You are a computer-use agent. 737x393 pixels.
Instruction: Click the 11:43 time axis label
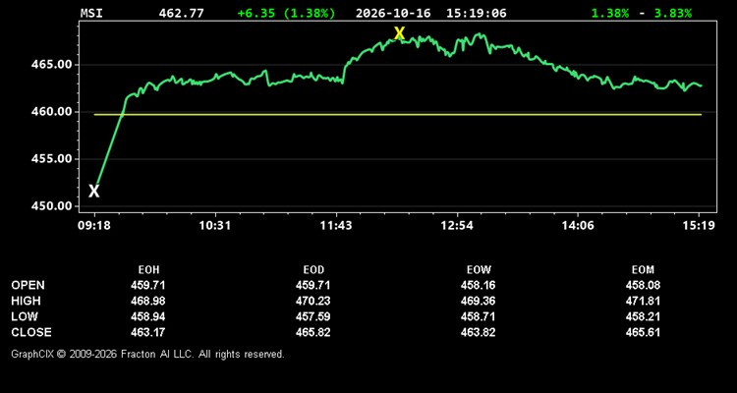pos(336,226)
